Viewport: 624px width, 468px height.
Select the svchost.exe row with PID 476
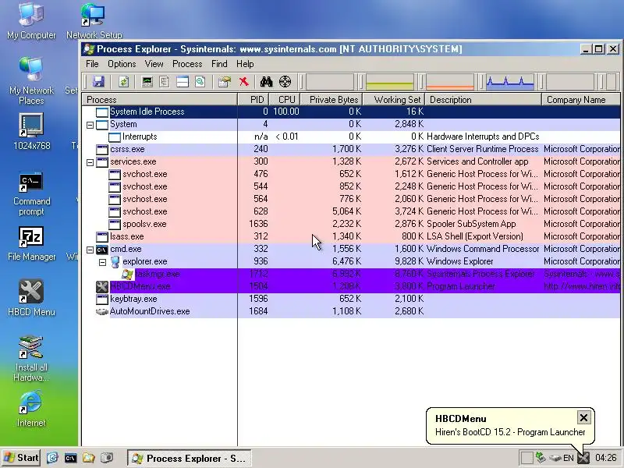[351, 174]
